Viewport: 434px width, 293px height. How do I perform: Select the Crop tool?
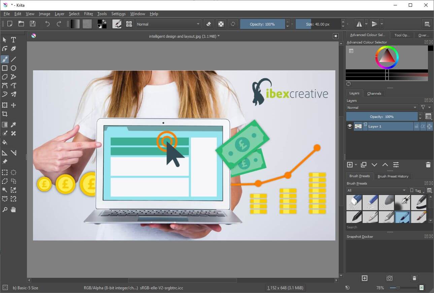5,114
